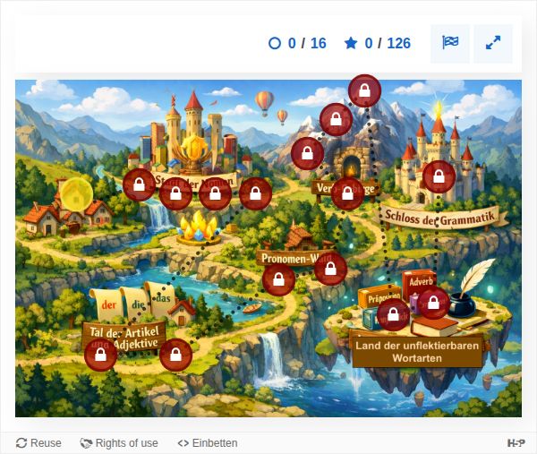
Task: Click the locked stage on Verb-Gebirge sign
Action: click(x=347, y=193)
